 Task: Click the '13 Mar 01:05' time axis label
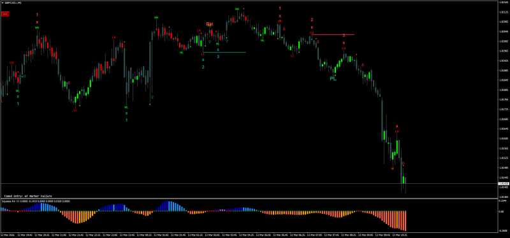(161, 234)
